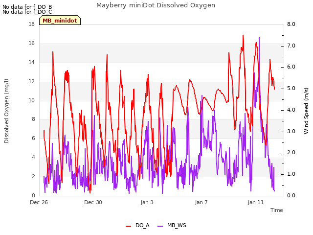Click the red DO_A legend swatch

(x=128, y=226)
